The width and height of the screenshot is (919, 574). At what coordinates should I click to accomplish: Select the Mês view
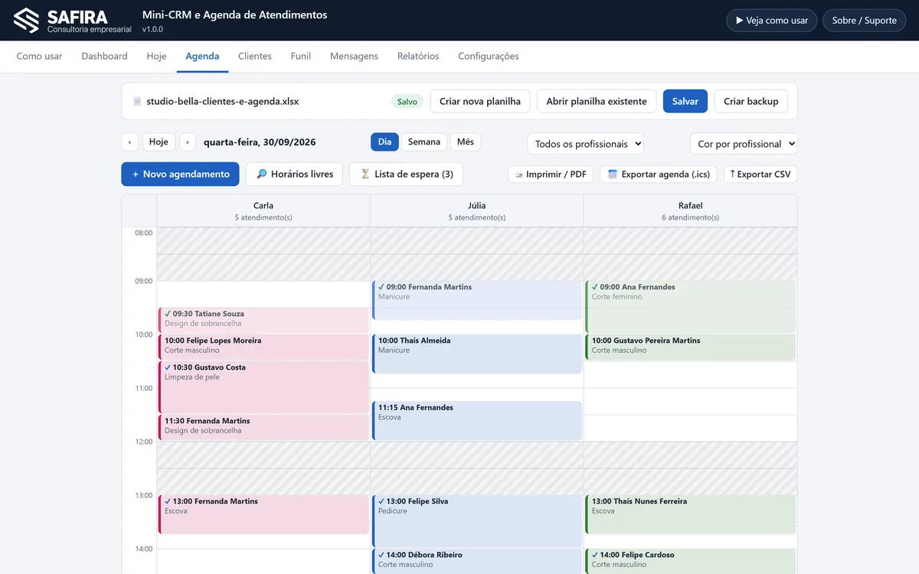click(x=466, y=142)
